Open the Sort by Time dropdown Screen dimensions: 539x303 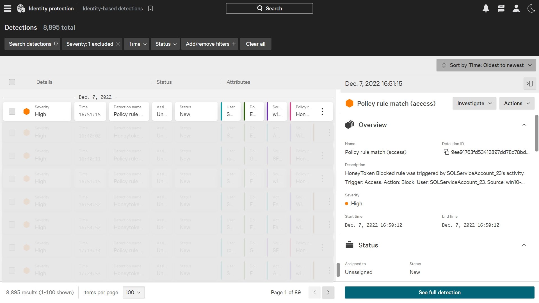point(486,65)
